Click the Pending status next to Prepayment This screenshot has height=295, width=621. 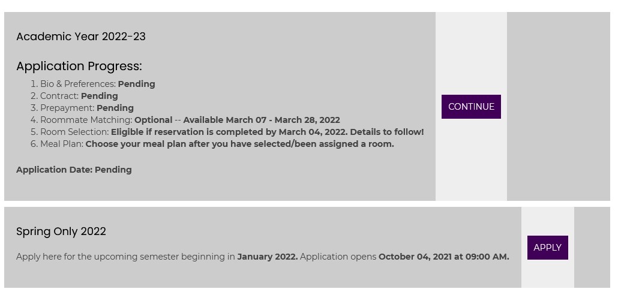pos(115,108)
